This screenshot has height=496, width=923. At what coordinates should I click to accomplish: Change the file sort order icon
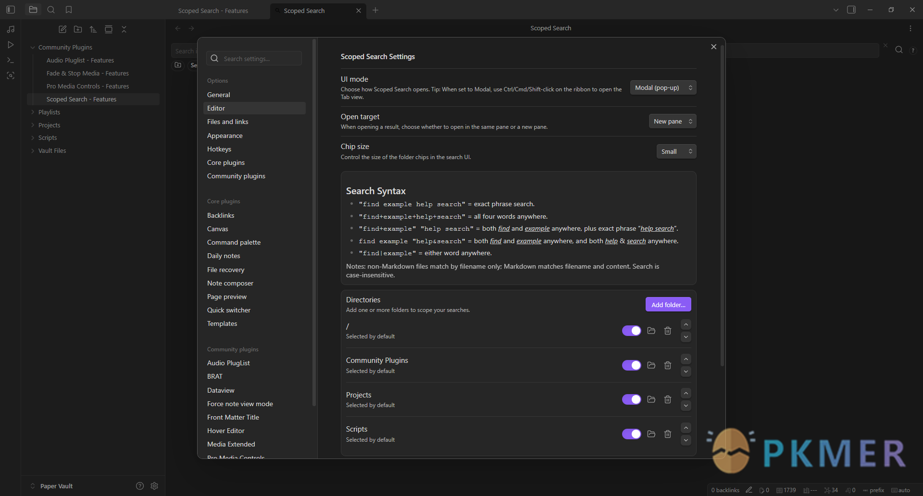pos(93,29)
